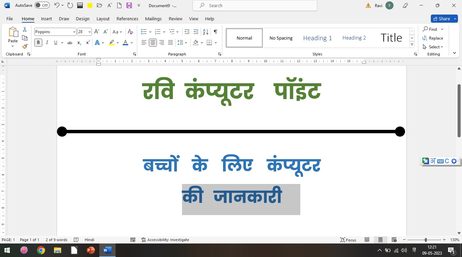Click the Subscript icon
The image size is (462, 257).
point(79,43)
